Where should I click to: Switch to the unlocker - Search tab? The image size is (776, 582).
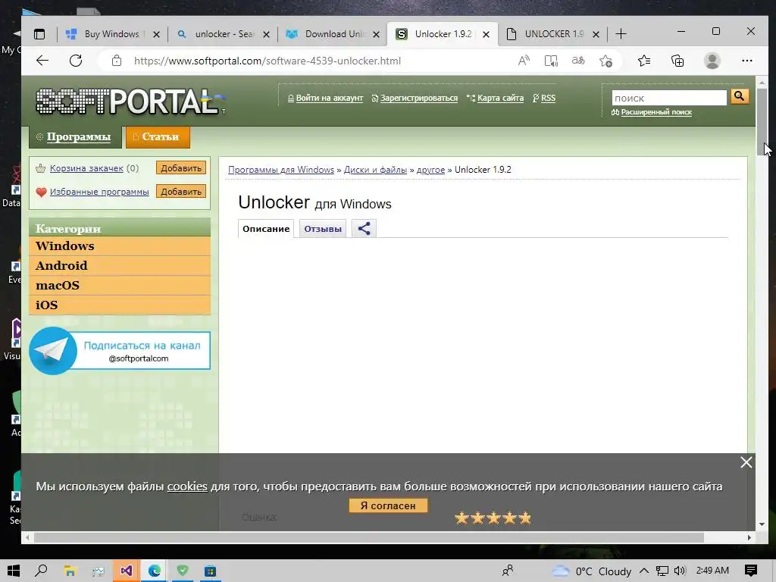[x=224, y=34]
